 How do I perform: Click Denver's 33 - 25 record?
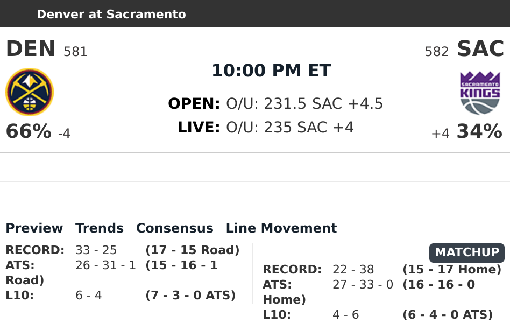(x=96, y=250)
